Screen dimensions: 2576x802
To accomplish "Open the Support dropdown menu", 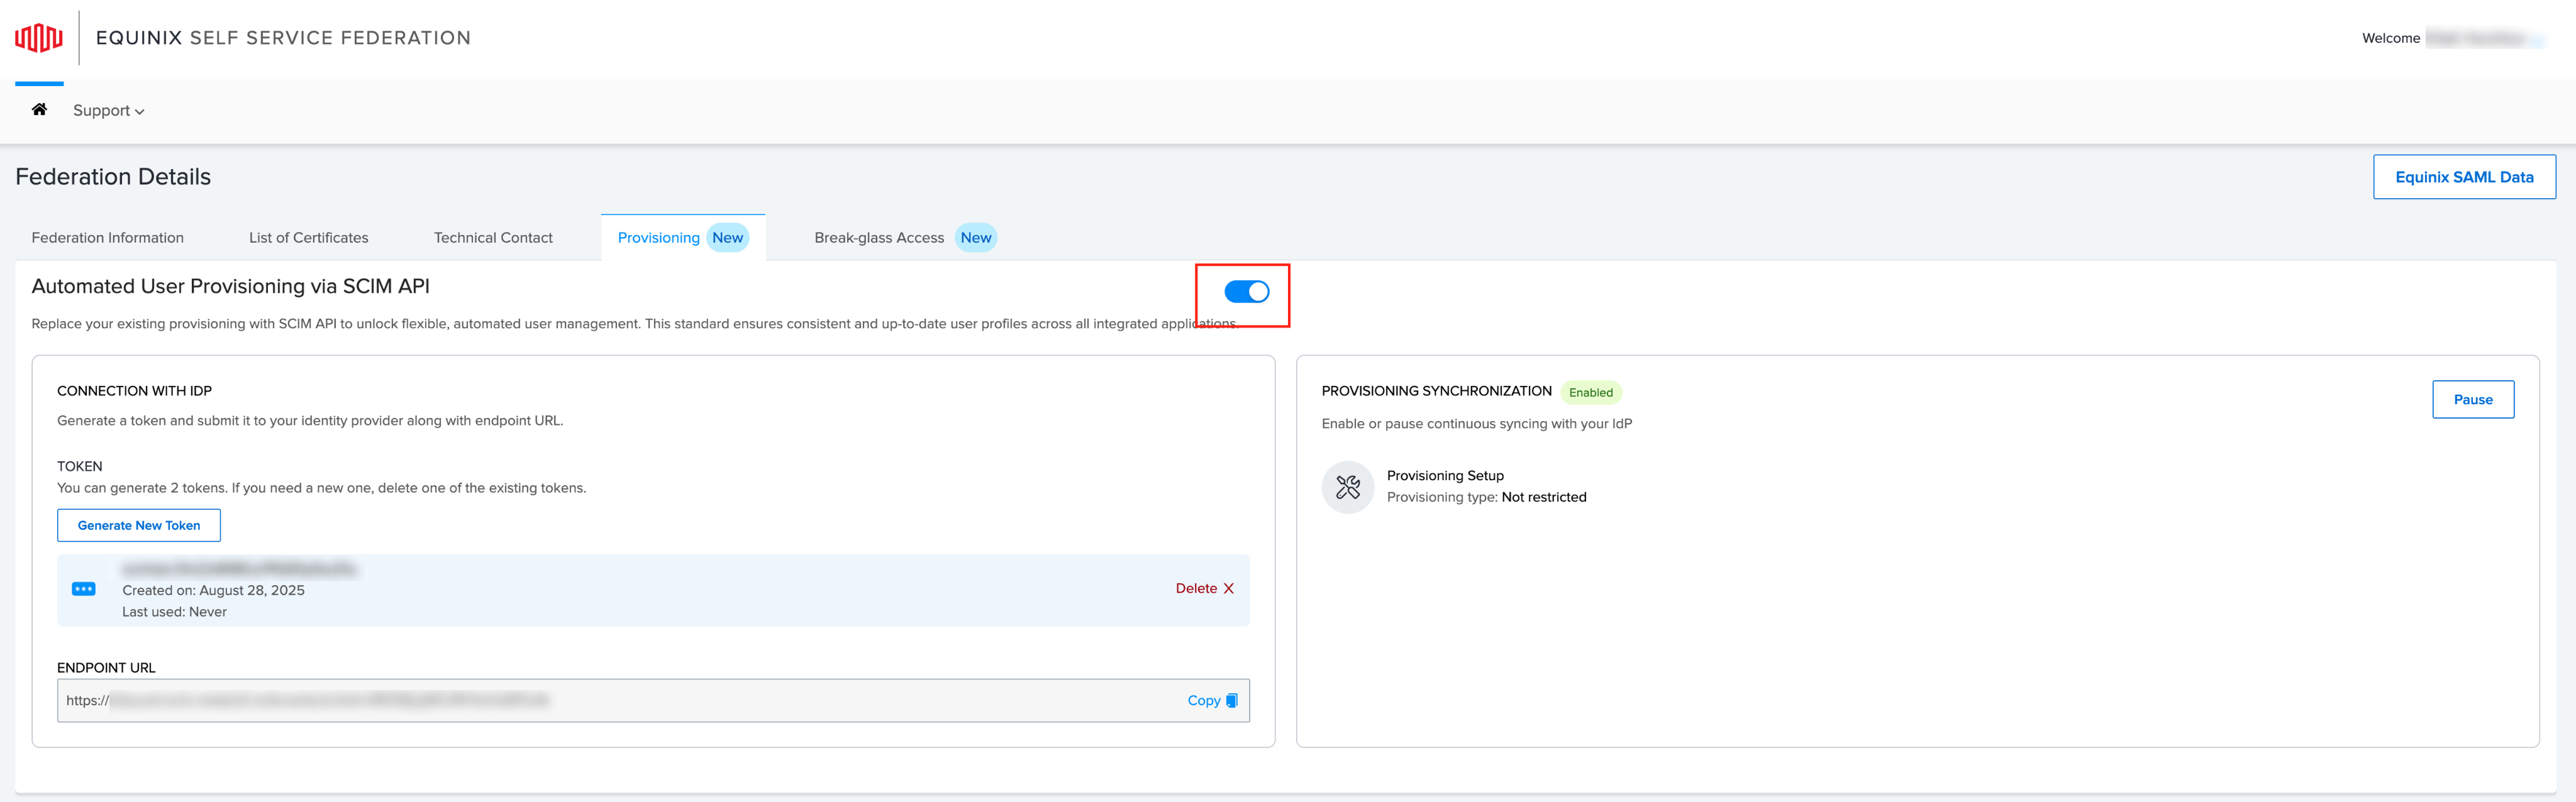I will (108, 111).
